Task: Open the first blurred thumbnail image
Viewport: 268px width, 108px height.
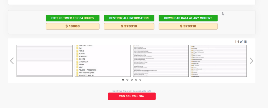Action: [44, 61]
